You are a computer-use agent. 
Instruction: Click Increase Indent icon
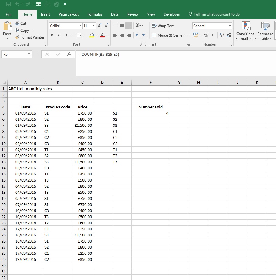pos(145,35)
